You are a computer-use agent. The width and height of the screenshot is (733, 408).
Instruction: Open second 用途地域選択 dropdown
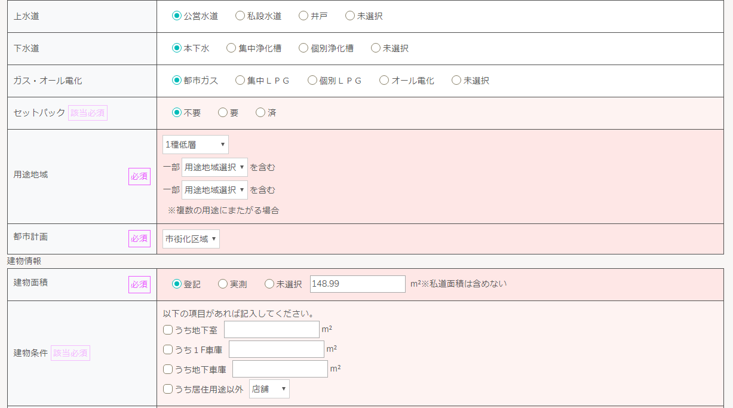pyautogui.click(x=214, y=190)
